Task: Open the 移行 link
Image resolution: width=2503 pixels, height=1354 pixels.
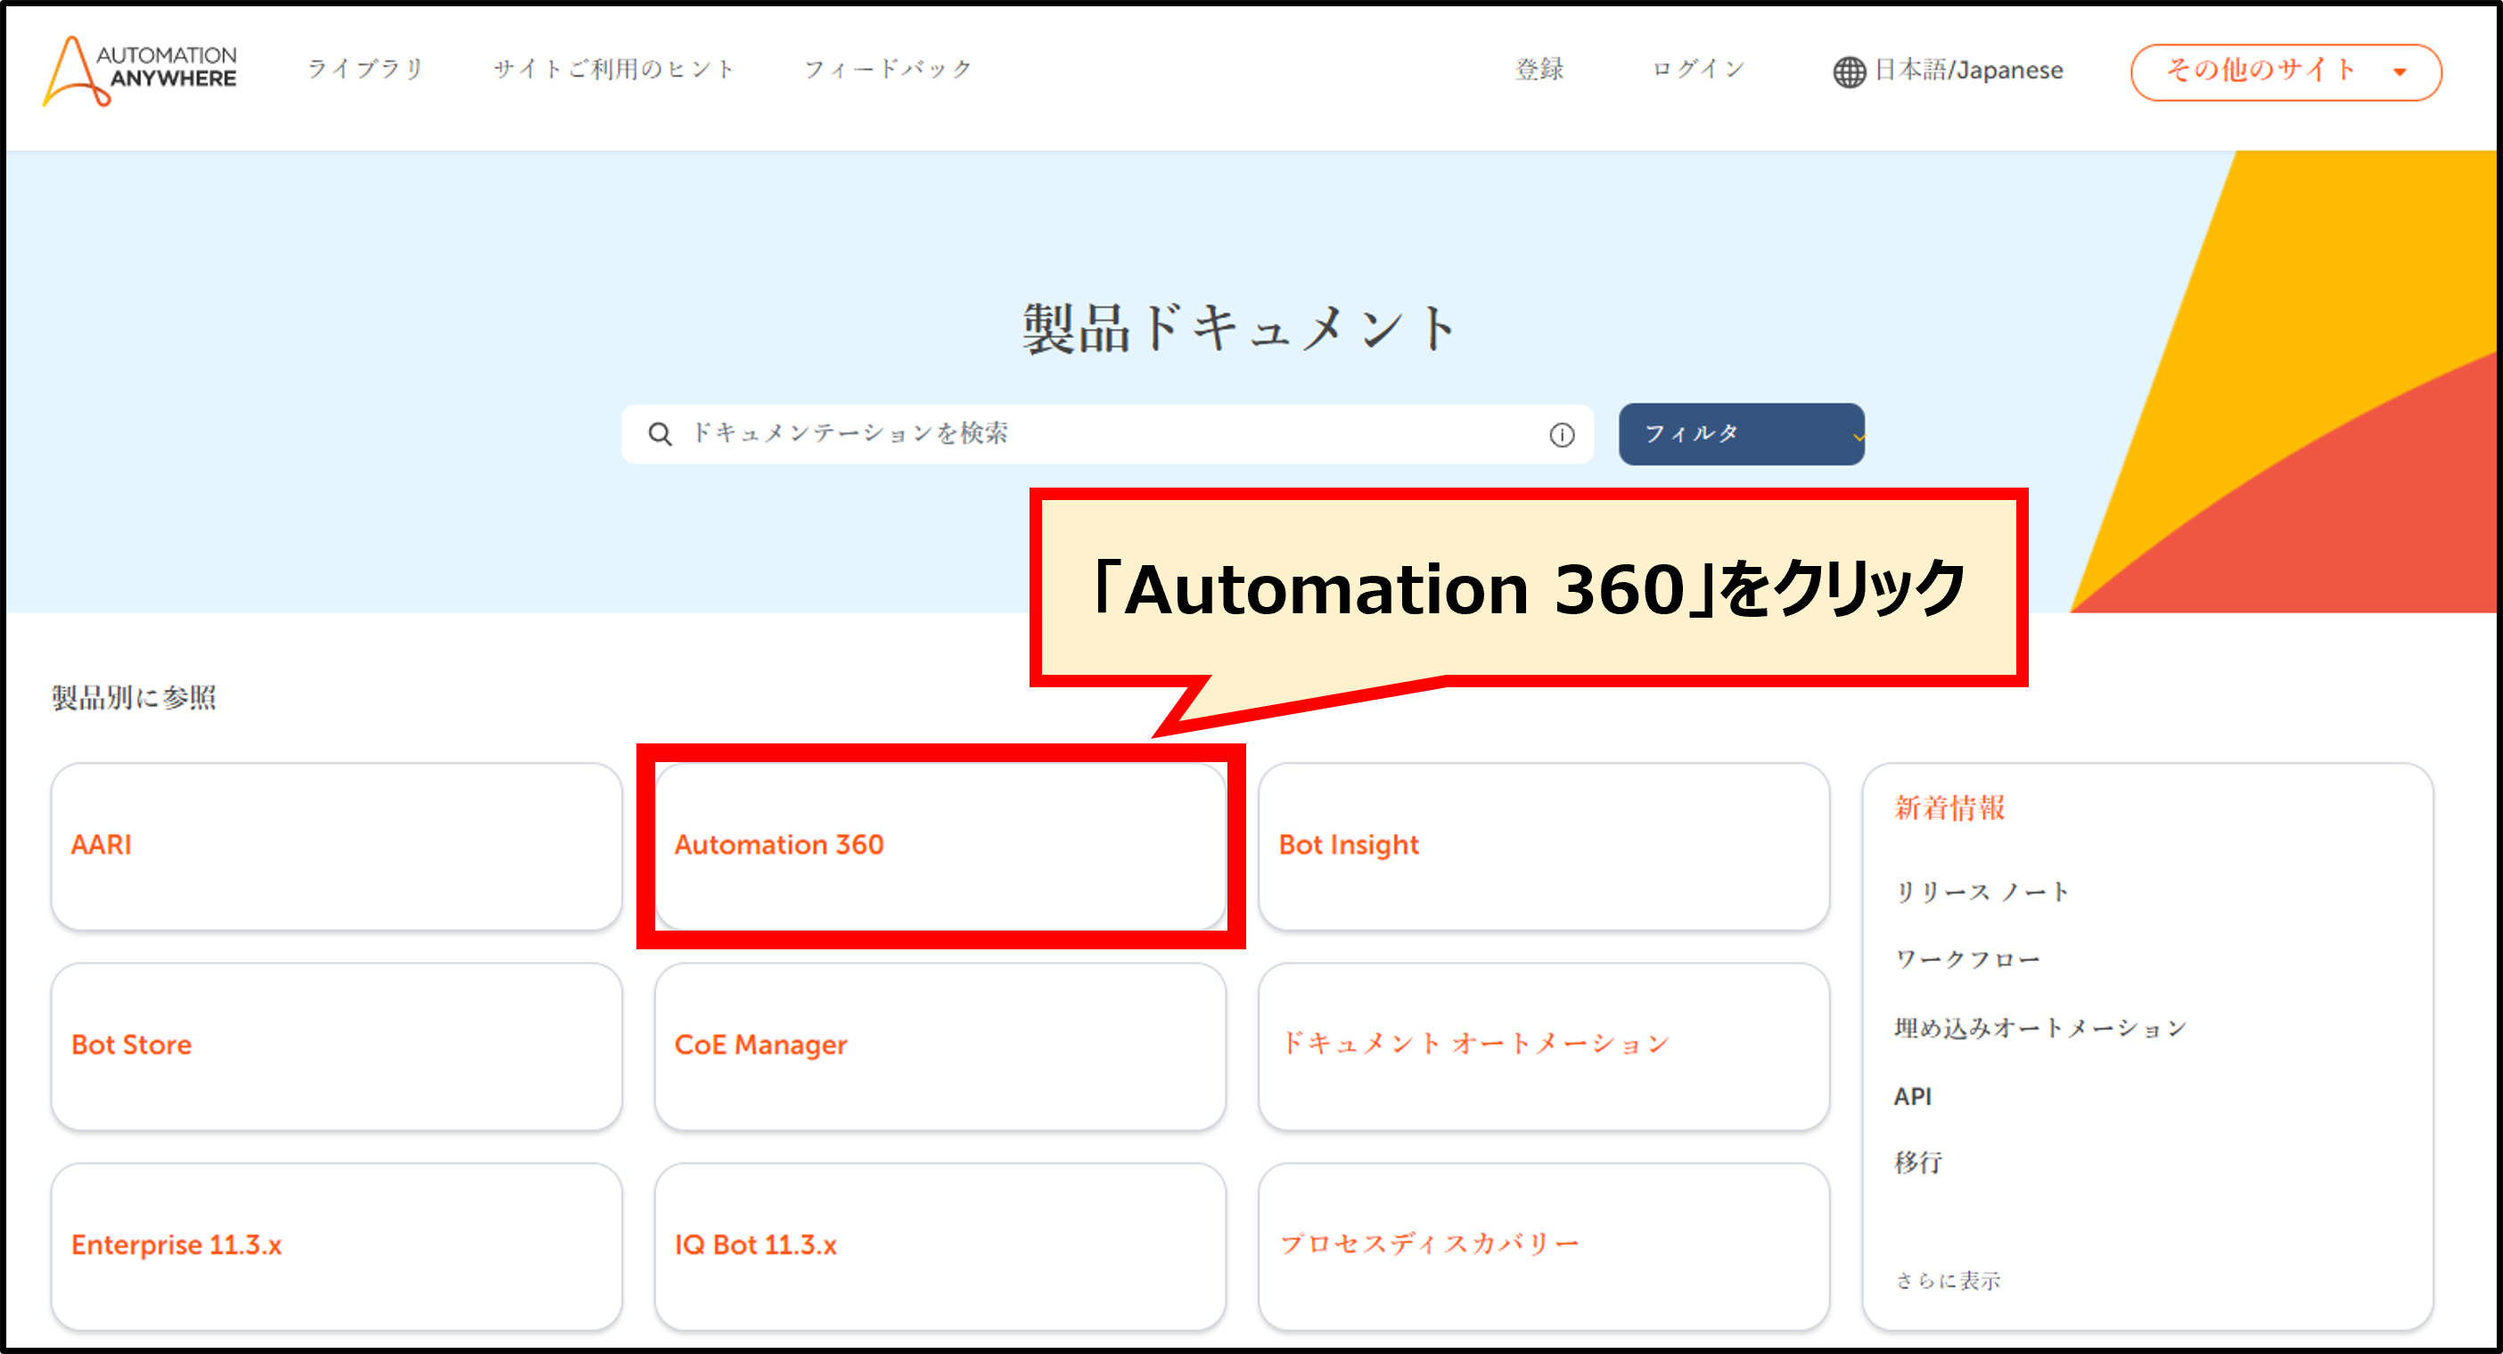Action: pyautogui.click(x=1918, y=1162)
